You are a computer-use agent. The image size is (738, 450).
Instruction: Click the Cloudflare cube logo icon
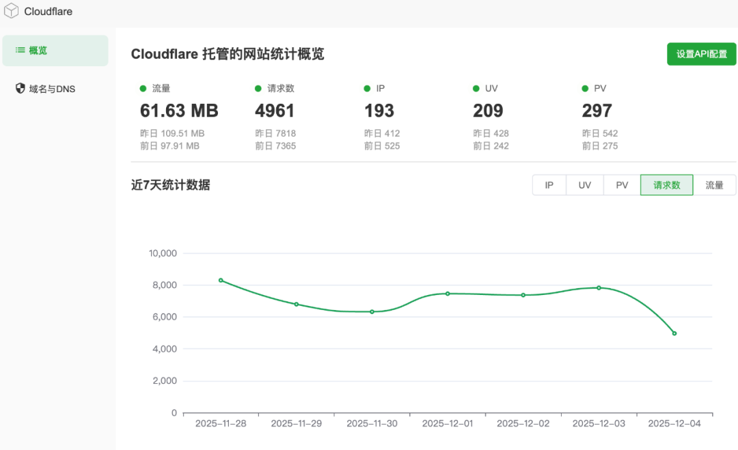coord(11,11)
